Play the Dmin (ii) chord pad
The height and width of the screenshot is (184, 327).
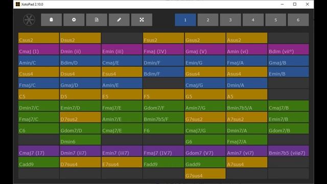[x=80, y=49]
